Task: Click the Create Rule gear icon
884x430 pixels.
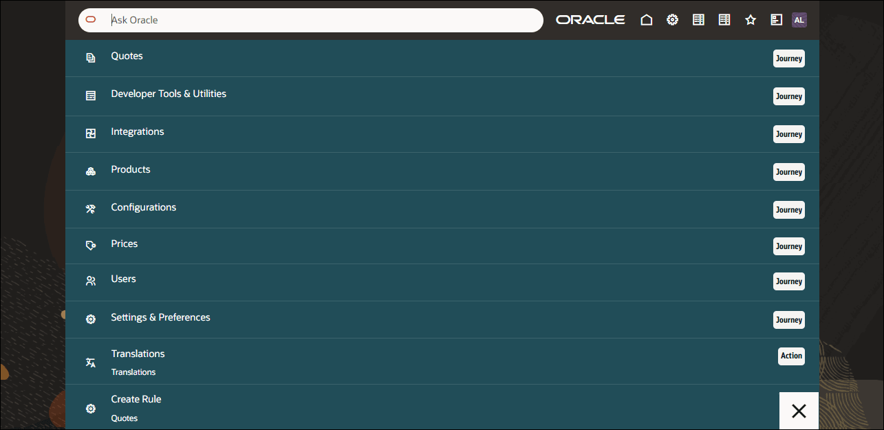Action: click(x=90, y=408)
